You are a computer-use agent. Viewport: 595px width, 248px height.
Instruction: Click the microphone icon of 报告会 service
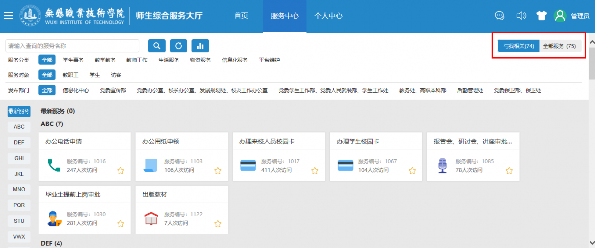tap(442, 165)
